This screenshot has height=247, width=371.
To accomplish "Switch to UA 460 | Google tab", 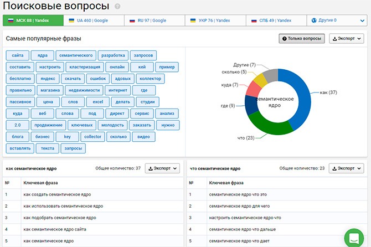I will tap(94, 20).
